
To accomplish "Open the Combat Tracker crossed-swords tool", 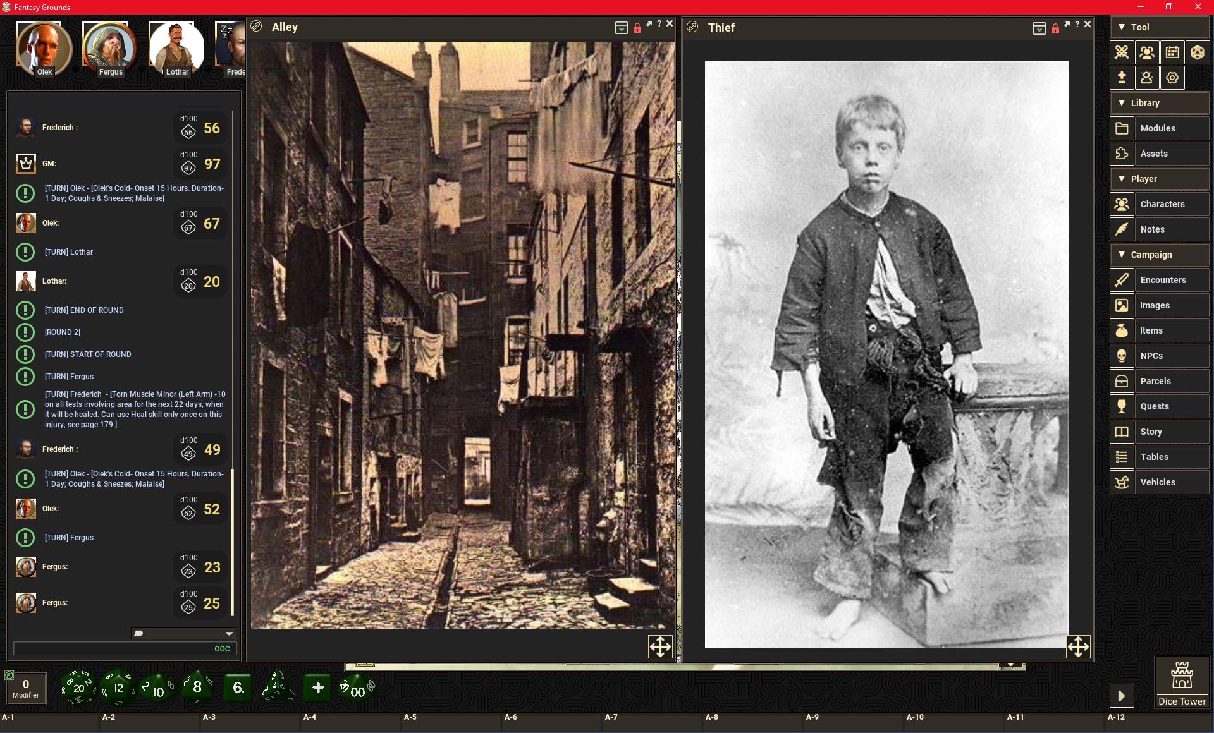I will click(x=1122, y=52).
